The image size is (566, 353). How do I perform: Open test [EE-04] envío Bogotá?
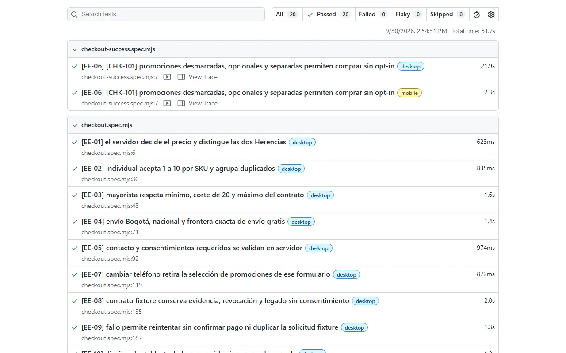[183, 222]
